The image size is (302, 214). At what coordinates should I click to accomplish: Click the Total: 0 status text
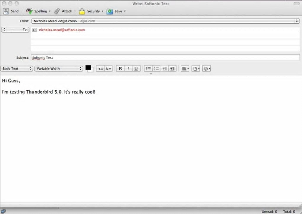(289, 212)
